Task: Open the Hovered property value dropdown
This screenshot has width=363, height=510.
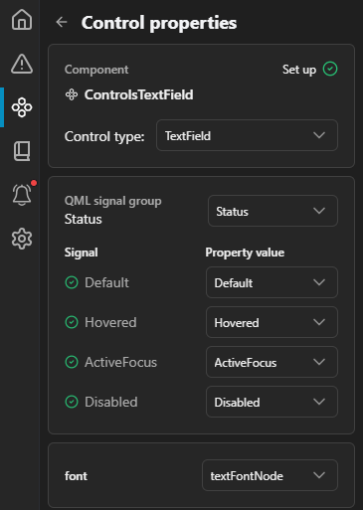Action: (x=272, y=322)
